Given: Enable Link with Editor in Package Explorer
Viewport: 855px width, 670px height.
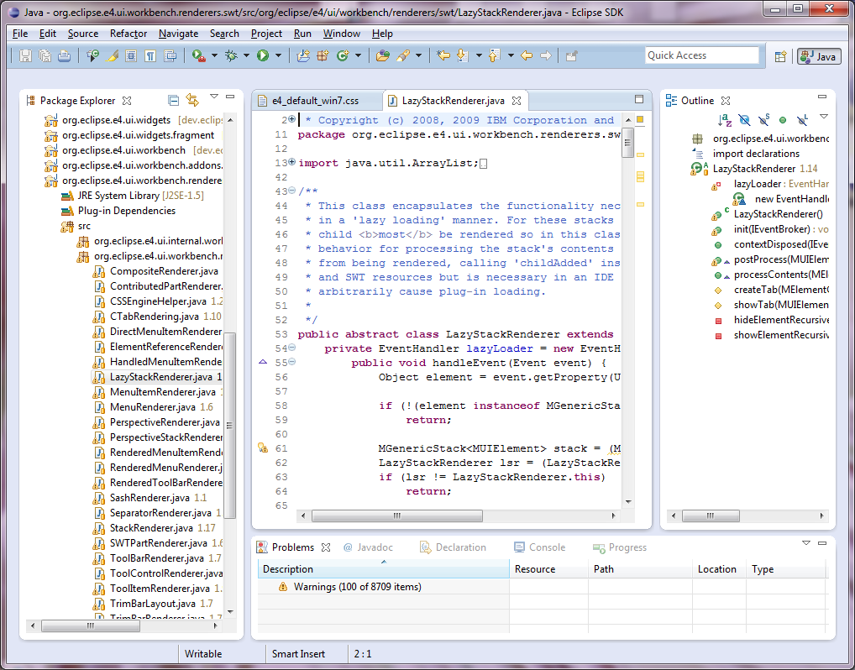Looking at the screenshot, I should pyautogui.click(x=193, y=99).
